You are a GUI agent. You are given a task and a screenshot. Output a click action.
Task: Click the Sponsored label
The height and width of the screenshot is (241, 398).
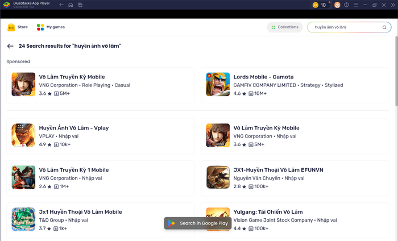pos(18,61)
